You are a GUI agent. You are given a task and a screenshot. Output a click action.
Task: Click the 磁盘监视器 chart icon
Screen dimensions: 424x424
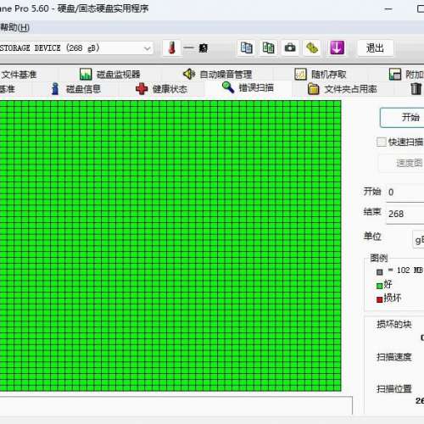(x=86, y=75)
